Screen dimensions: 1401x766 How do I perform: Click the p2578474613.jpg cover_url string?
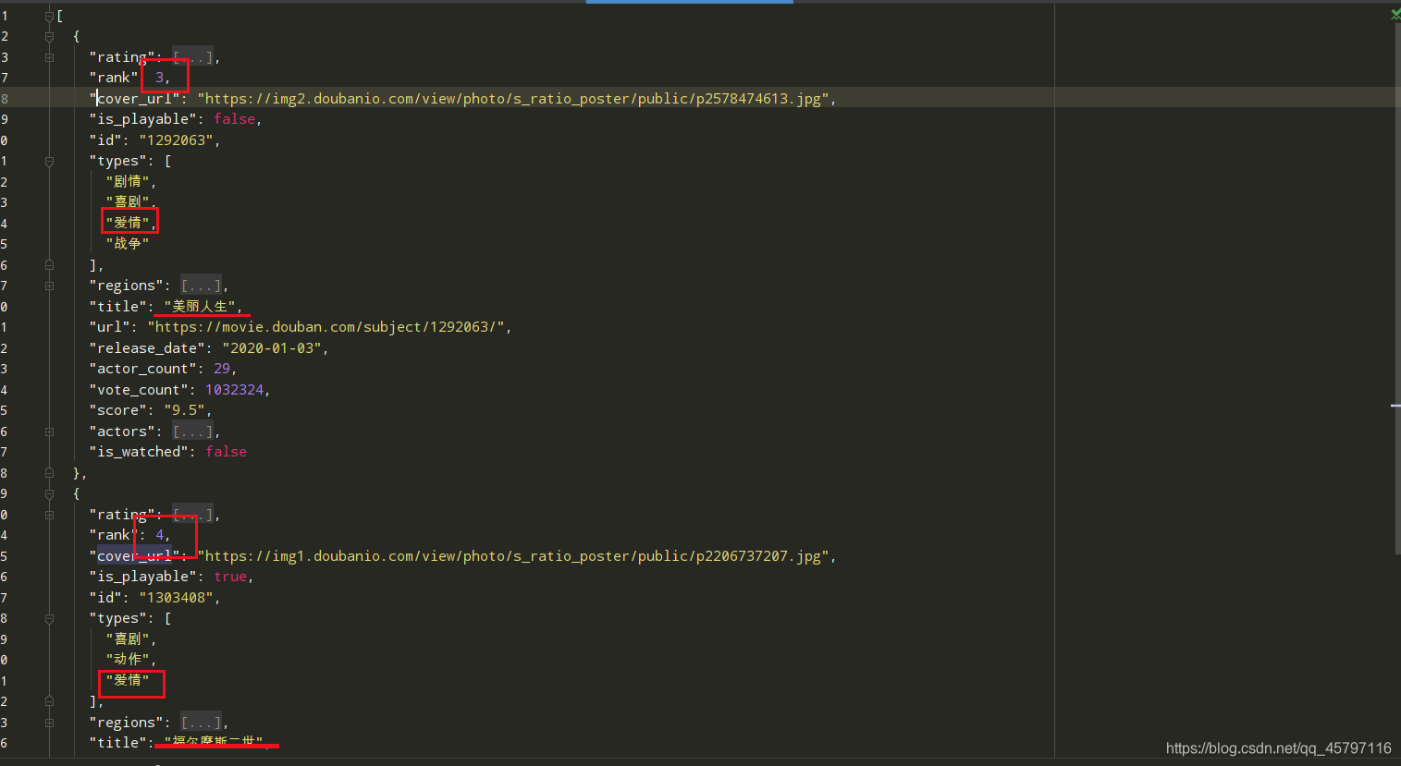point(512,99)
